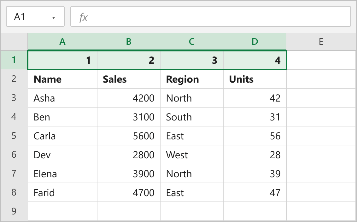This screenshot has height=222, width=357.
Task: Click the select-all corner box
Action: tap(14, 42)
